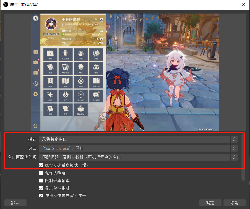Screen dimensions: 250x209
Task: Open the 窗口 dropdown showing [YuanShen.exe]: 原神
Action: [x=138, y=148]
